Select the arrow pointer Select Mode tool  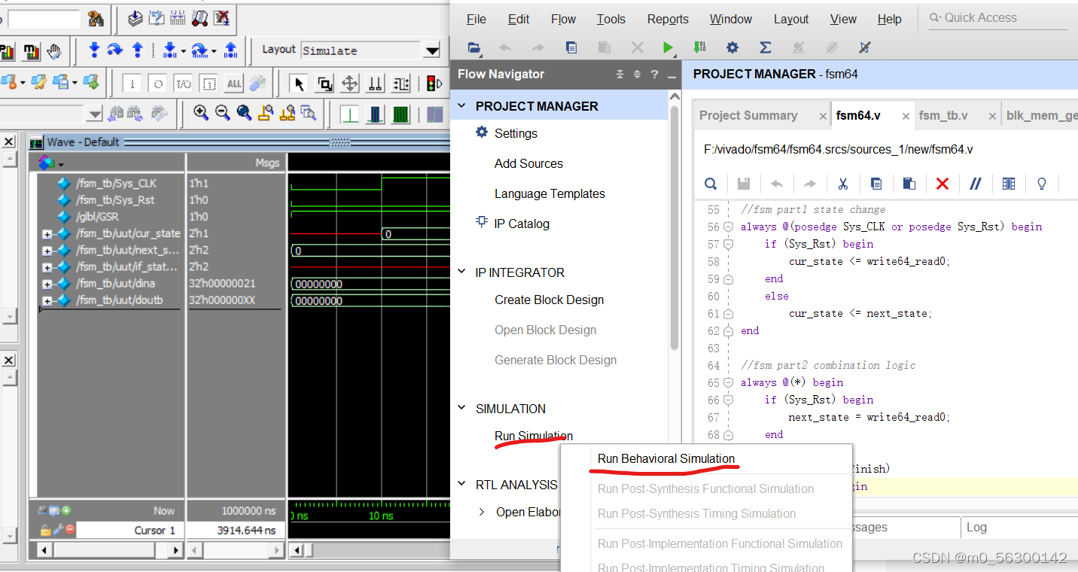pos(300,83)
